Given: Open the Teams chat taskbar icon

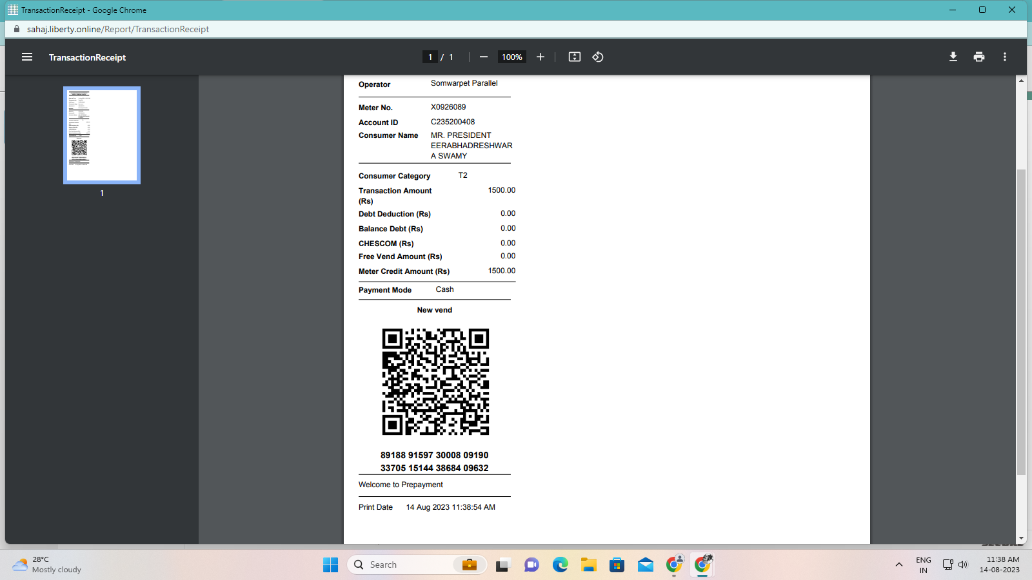Looking at the screenshot, I should (531, 565).
